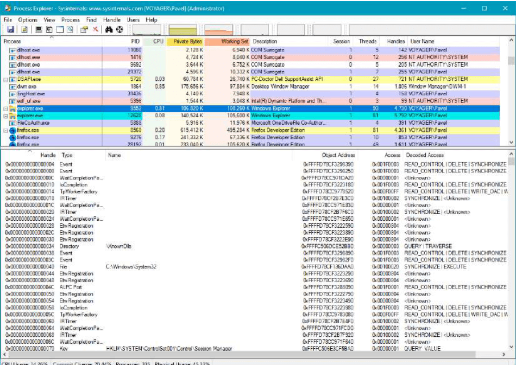Screen dimensions: 516x365
Task: Click the binoculars Find Handle icon
Action: 109,30
